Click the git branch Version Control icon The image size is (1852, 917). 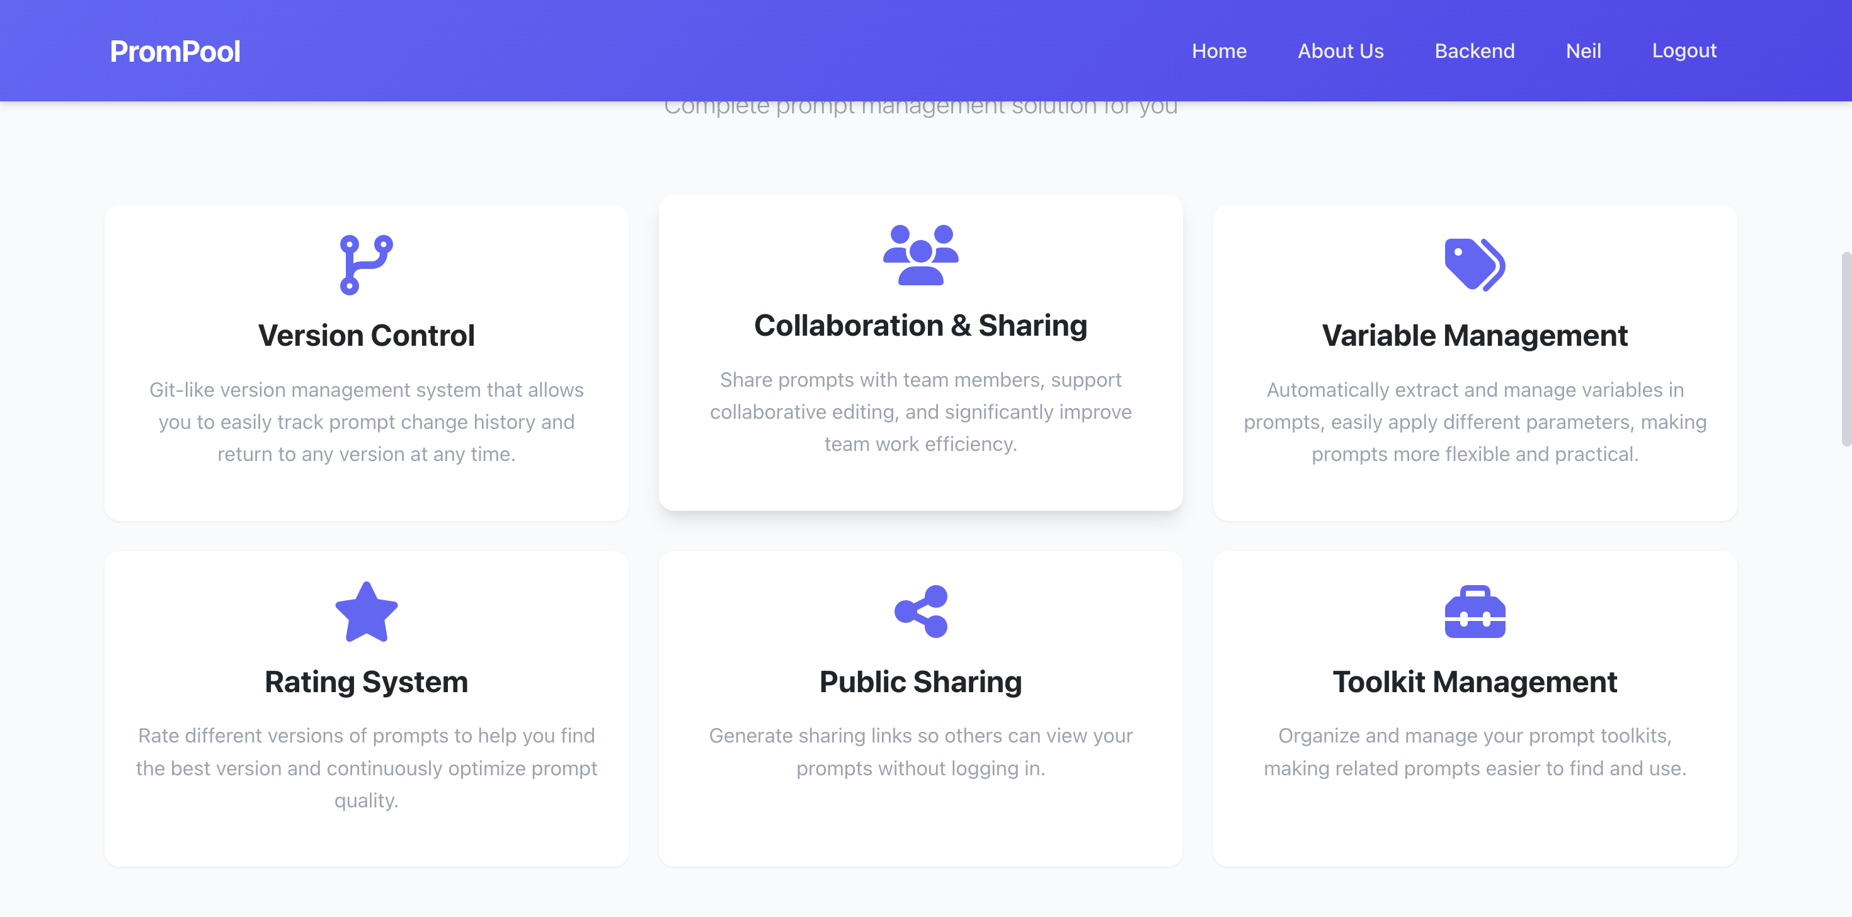pyautogui.click(x=366, y=265)
